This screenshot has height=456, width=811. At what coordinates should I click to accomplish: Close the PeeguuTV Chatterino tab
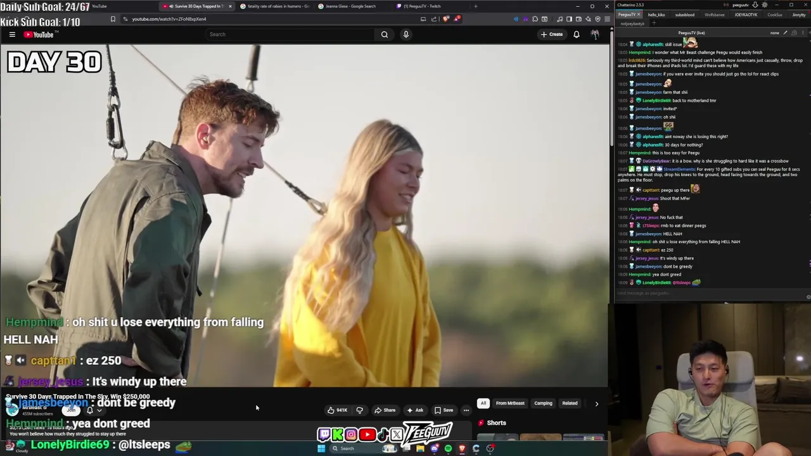(639, 15)
